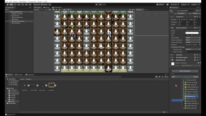The height and width of the screenshot is (116, 206).
Task: Enable or disable Animator component checkbox
Action: click(174, 55)
